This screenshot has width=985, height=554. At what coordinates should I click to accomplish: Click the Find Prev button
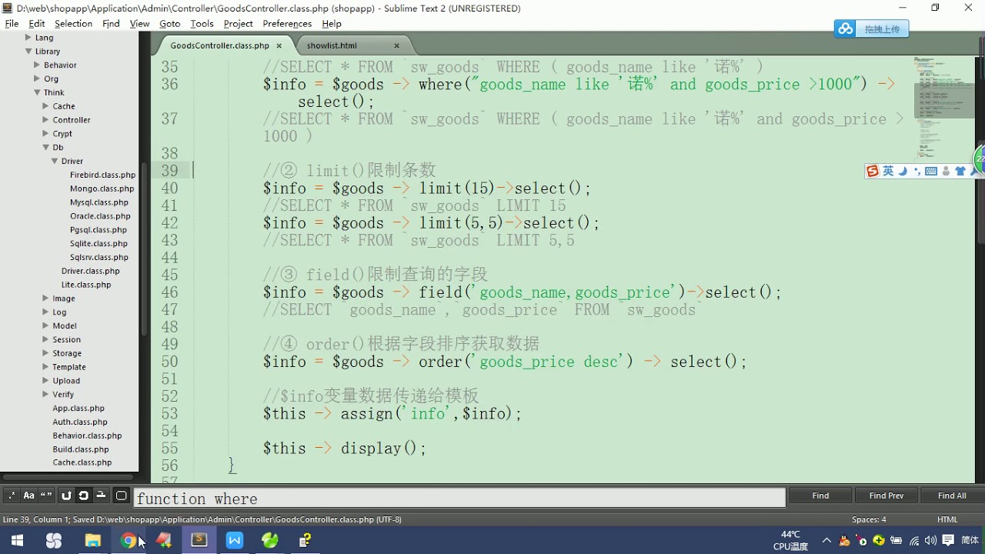886,496
